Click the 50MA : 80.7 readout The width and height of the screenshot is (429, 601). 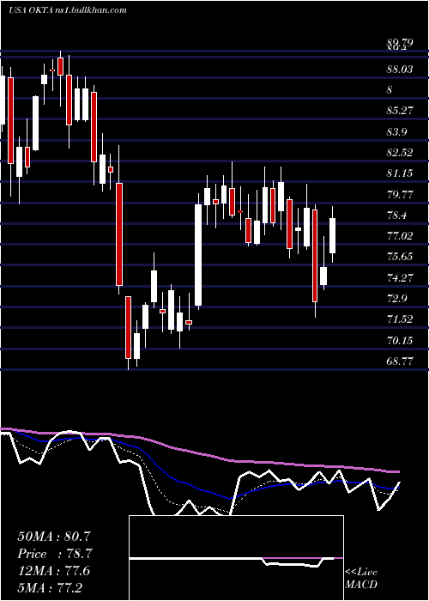(x=54, y=537)
